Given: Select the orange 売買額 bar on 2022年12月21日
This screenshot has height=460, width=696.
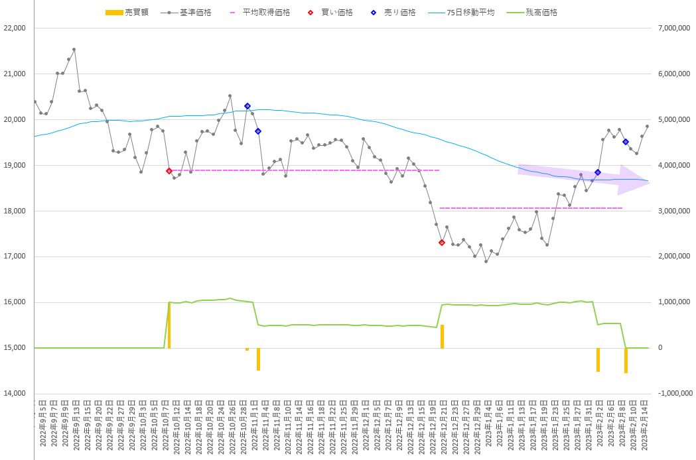Looking at the screenshot, I should point(442,337).
